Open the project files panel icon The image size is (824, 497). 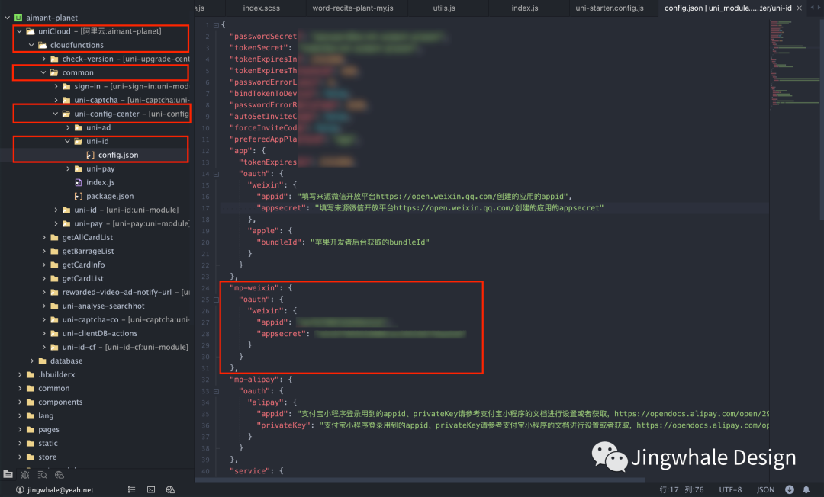pos(8,474)
